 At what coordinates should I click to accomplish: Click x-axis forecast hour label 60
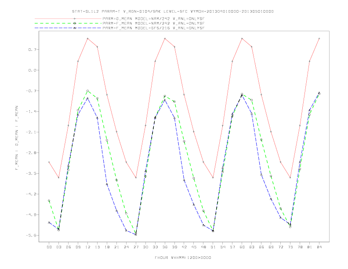(242, 247)
